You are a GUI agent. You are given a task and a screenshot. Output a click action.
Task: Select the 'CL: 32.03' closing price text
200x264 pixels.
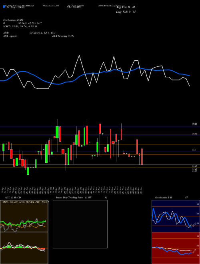coord(74,7)
